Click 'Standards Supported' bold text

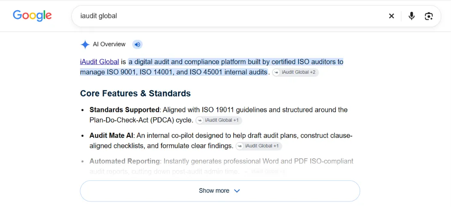[124, 110]
